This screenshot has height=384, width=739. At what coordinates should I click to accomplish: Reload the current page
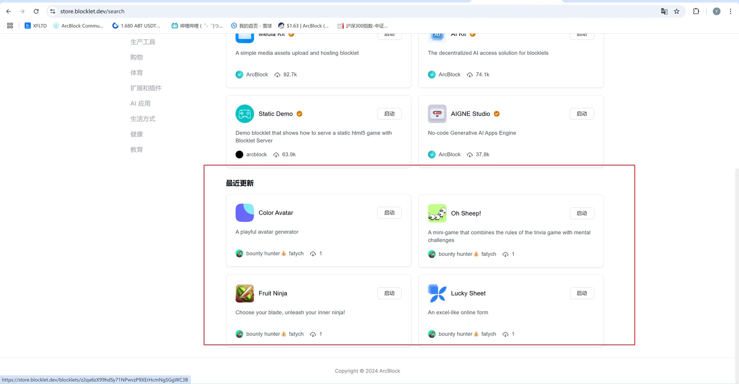click(x=36, y=12)
